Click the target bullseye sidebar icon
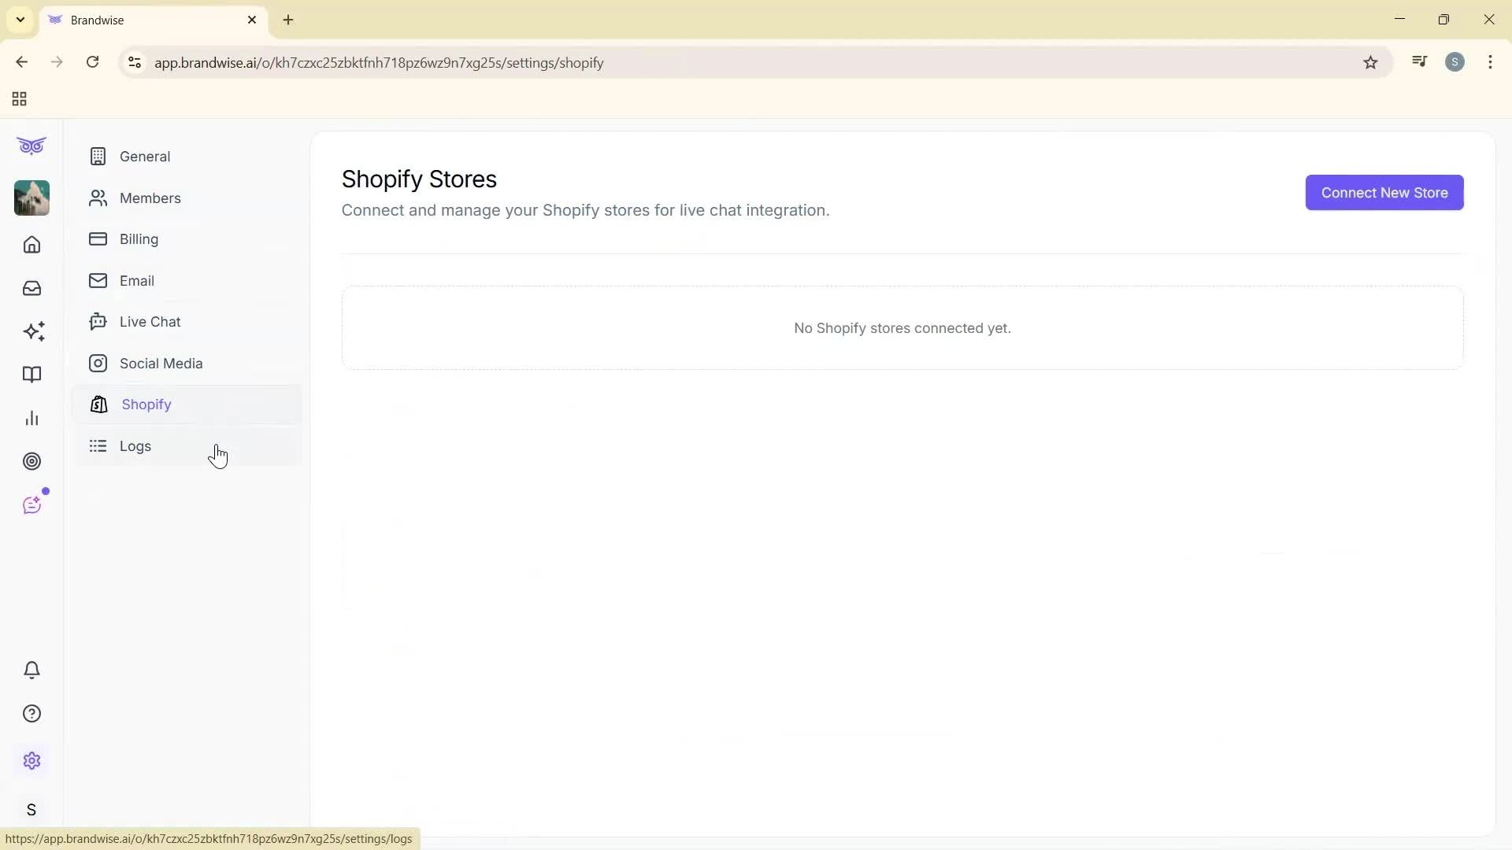Viewport: 1512px width, 850px height. tap(31, 461)
